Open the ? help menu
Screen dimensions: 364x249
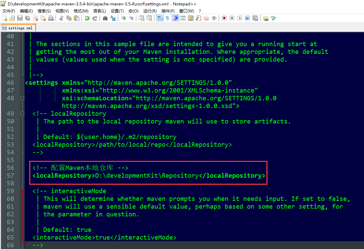(x=200, y=11)
